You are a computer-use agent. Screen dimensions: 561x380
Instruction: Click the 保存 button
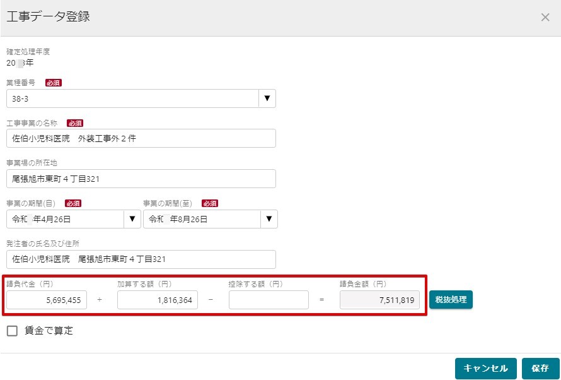coord(540,368)
